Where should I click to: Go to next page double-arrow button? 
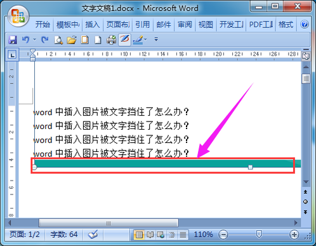pos(305,212)
